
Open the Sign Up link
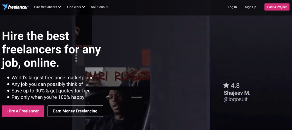point(250,7)
